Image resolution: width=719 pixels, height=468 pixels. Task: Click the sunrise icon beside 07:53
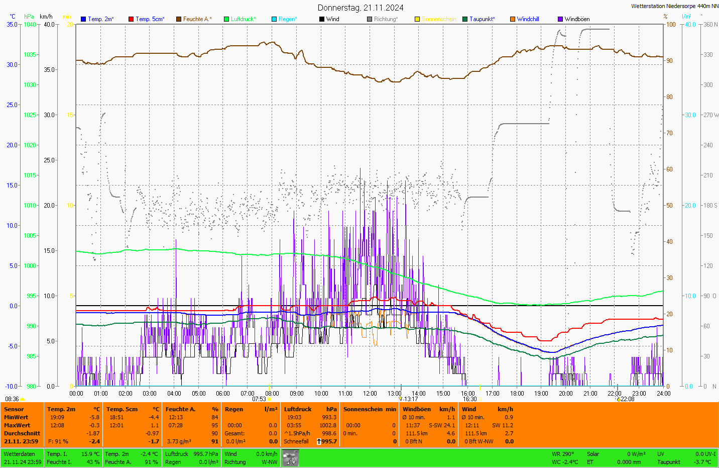[x=270, y=399]
